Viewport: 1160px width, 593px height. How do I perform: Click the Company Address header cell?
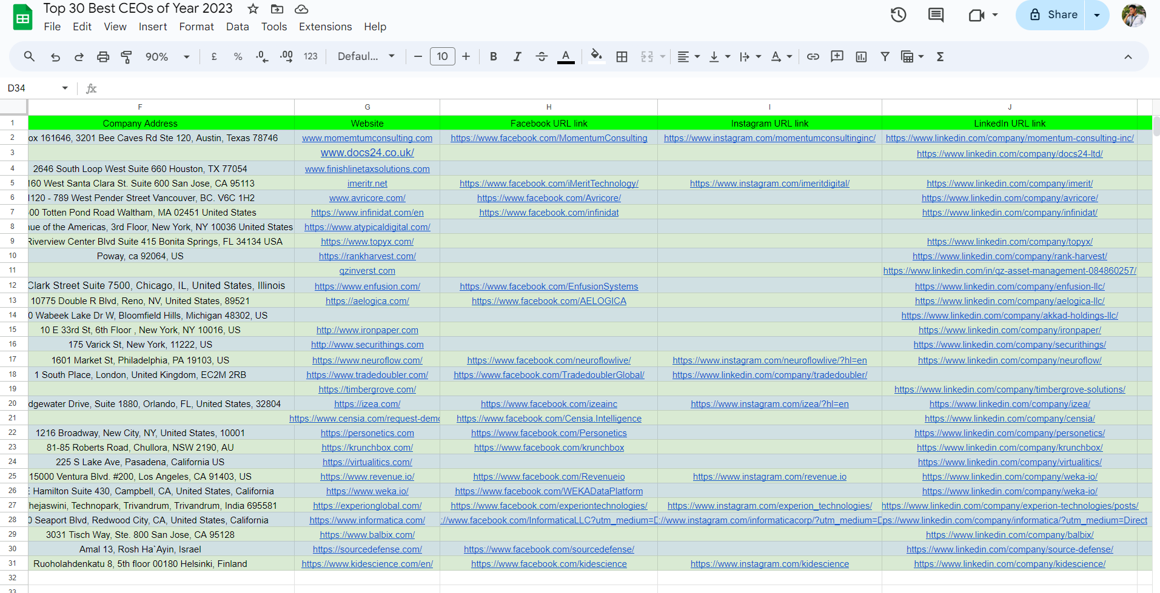tap(140, 123)
